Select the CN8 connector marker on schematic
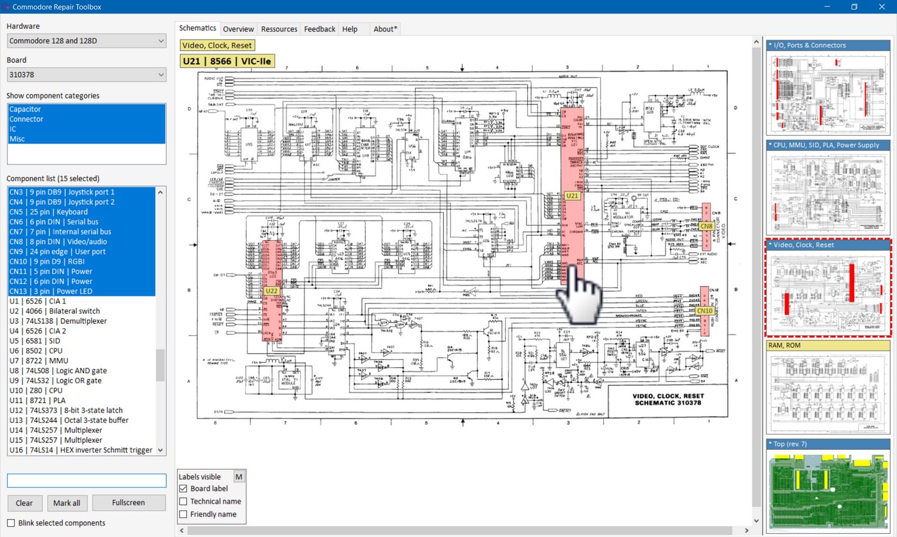 tap(707, 226)
